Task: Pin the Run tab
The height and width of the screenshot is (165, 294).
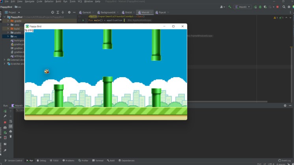Action: [x=5, y=150]
